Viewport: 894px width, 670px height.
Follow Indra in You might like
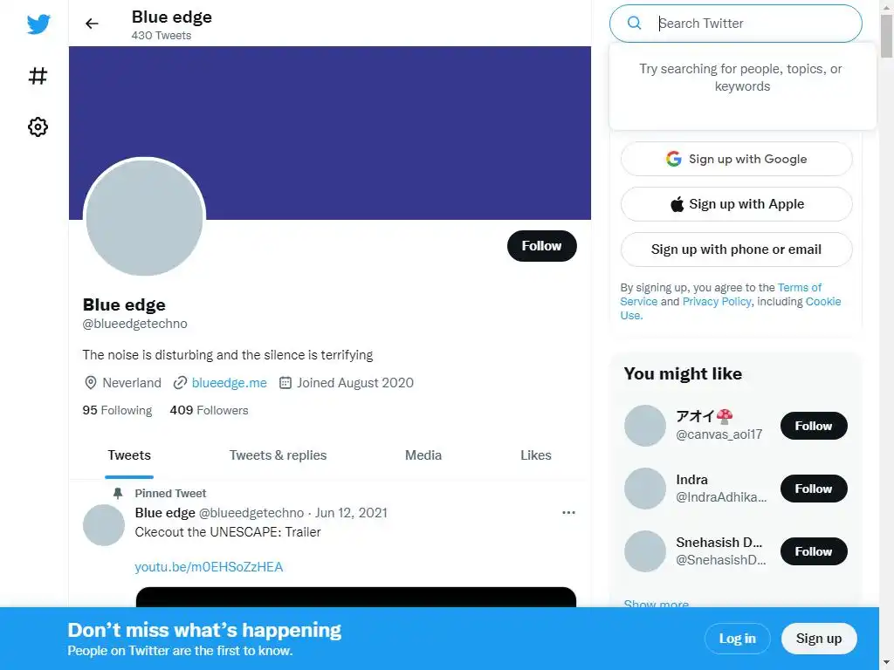(813, 489)
